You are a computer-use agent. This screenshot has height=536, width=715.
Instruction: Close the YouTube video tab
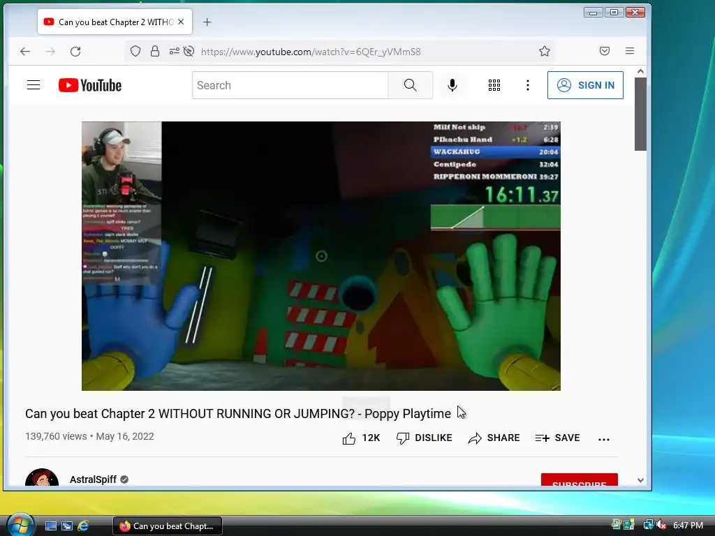click(181, 22)
